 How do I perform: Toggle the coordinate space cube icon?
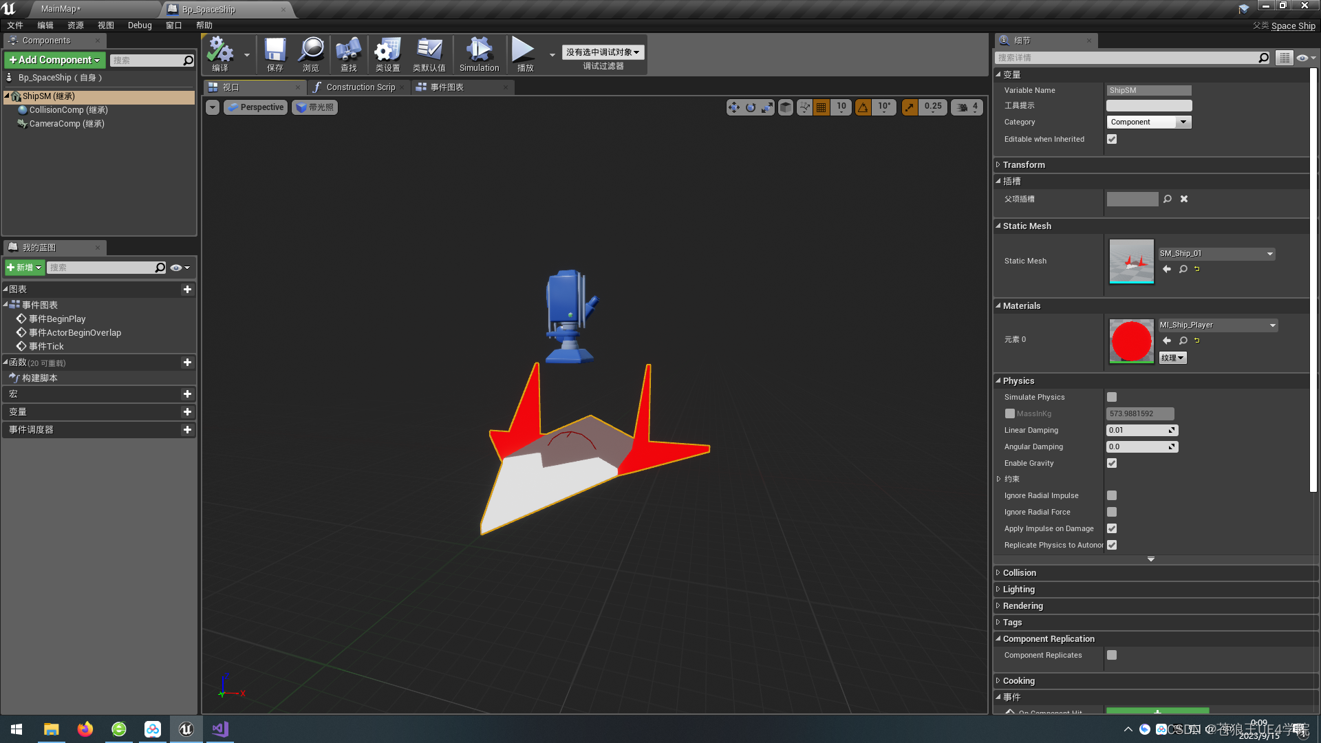(785, 107)
